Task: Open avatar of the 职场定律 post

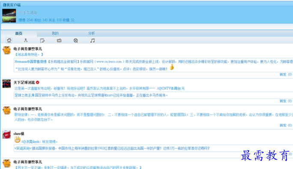Action: [x=6, y=110]
